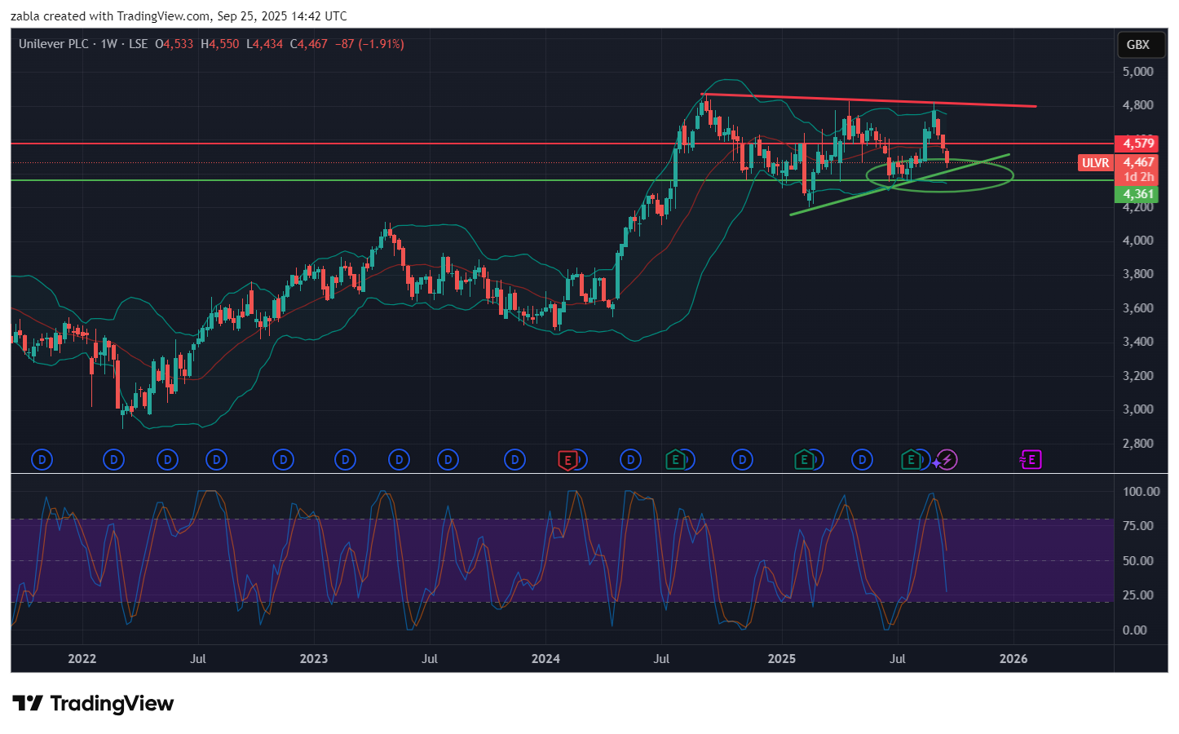Click the green earnings marker after July 2025

(911, 460)
